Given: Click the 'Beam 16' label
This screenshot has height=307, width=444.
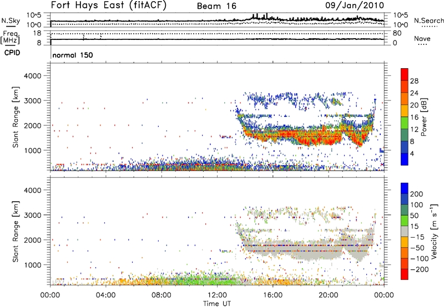Looking at the screenshot, I should [216, 6].
